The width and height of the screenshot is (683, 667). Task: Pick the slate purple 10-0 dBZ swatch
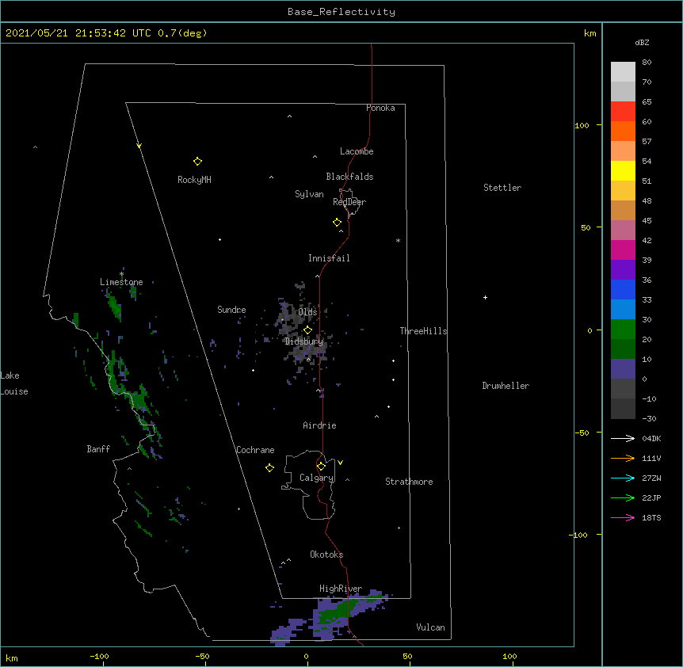[623, 369]
